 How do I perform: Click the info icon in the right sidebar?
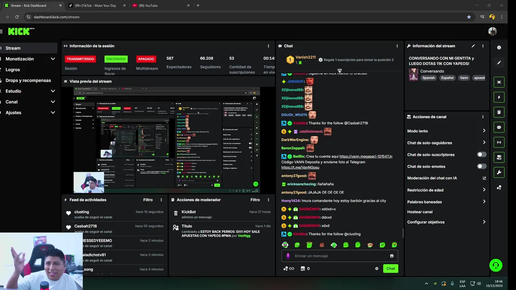coord(499,48)
